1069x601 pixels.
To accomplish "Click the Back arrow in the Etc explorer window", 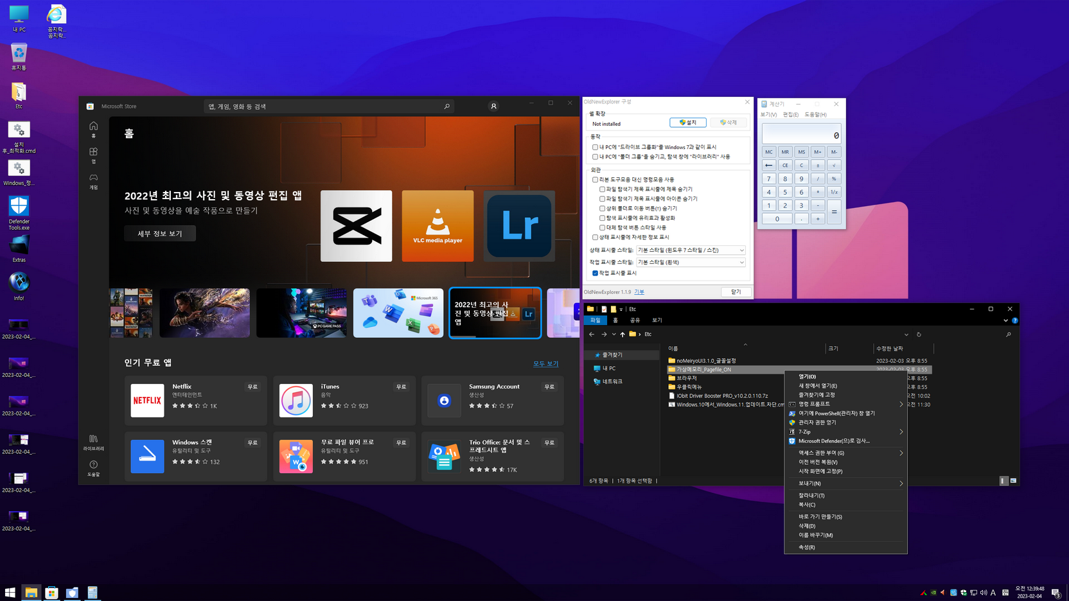I will (592, 334).
